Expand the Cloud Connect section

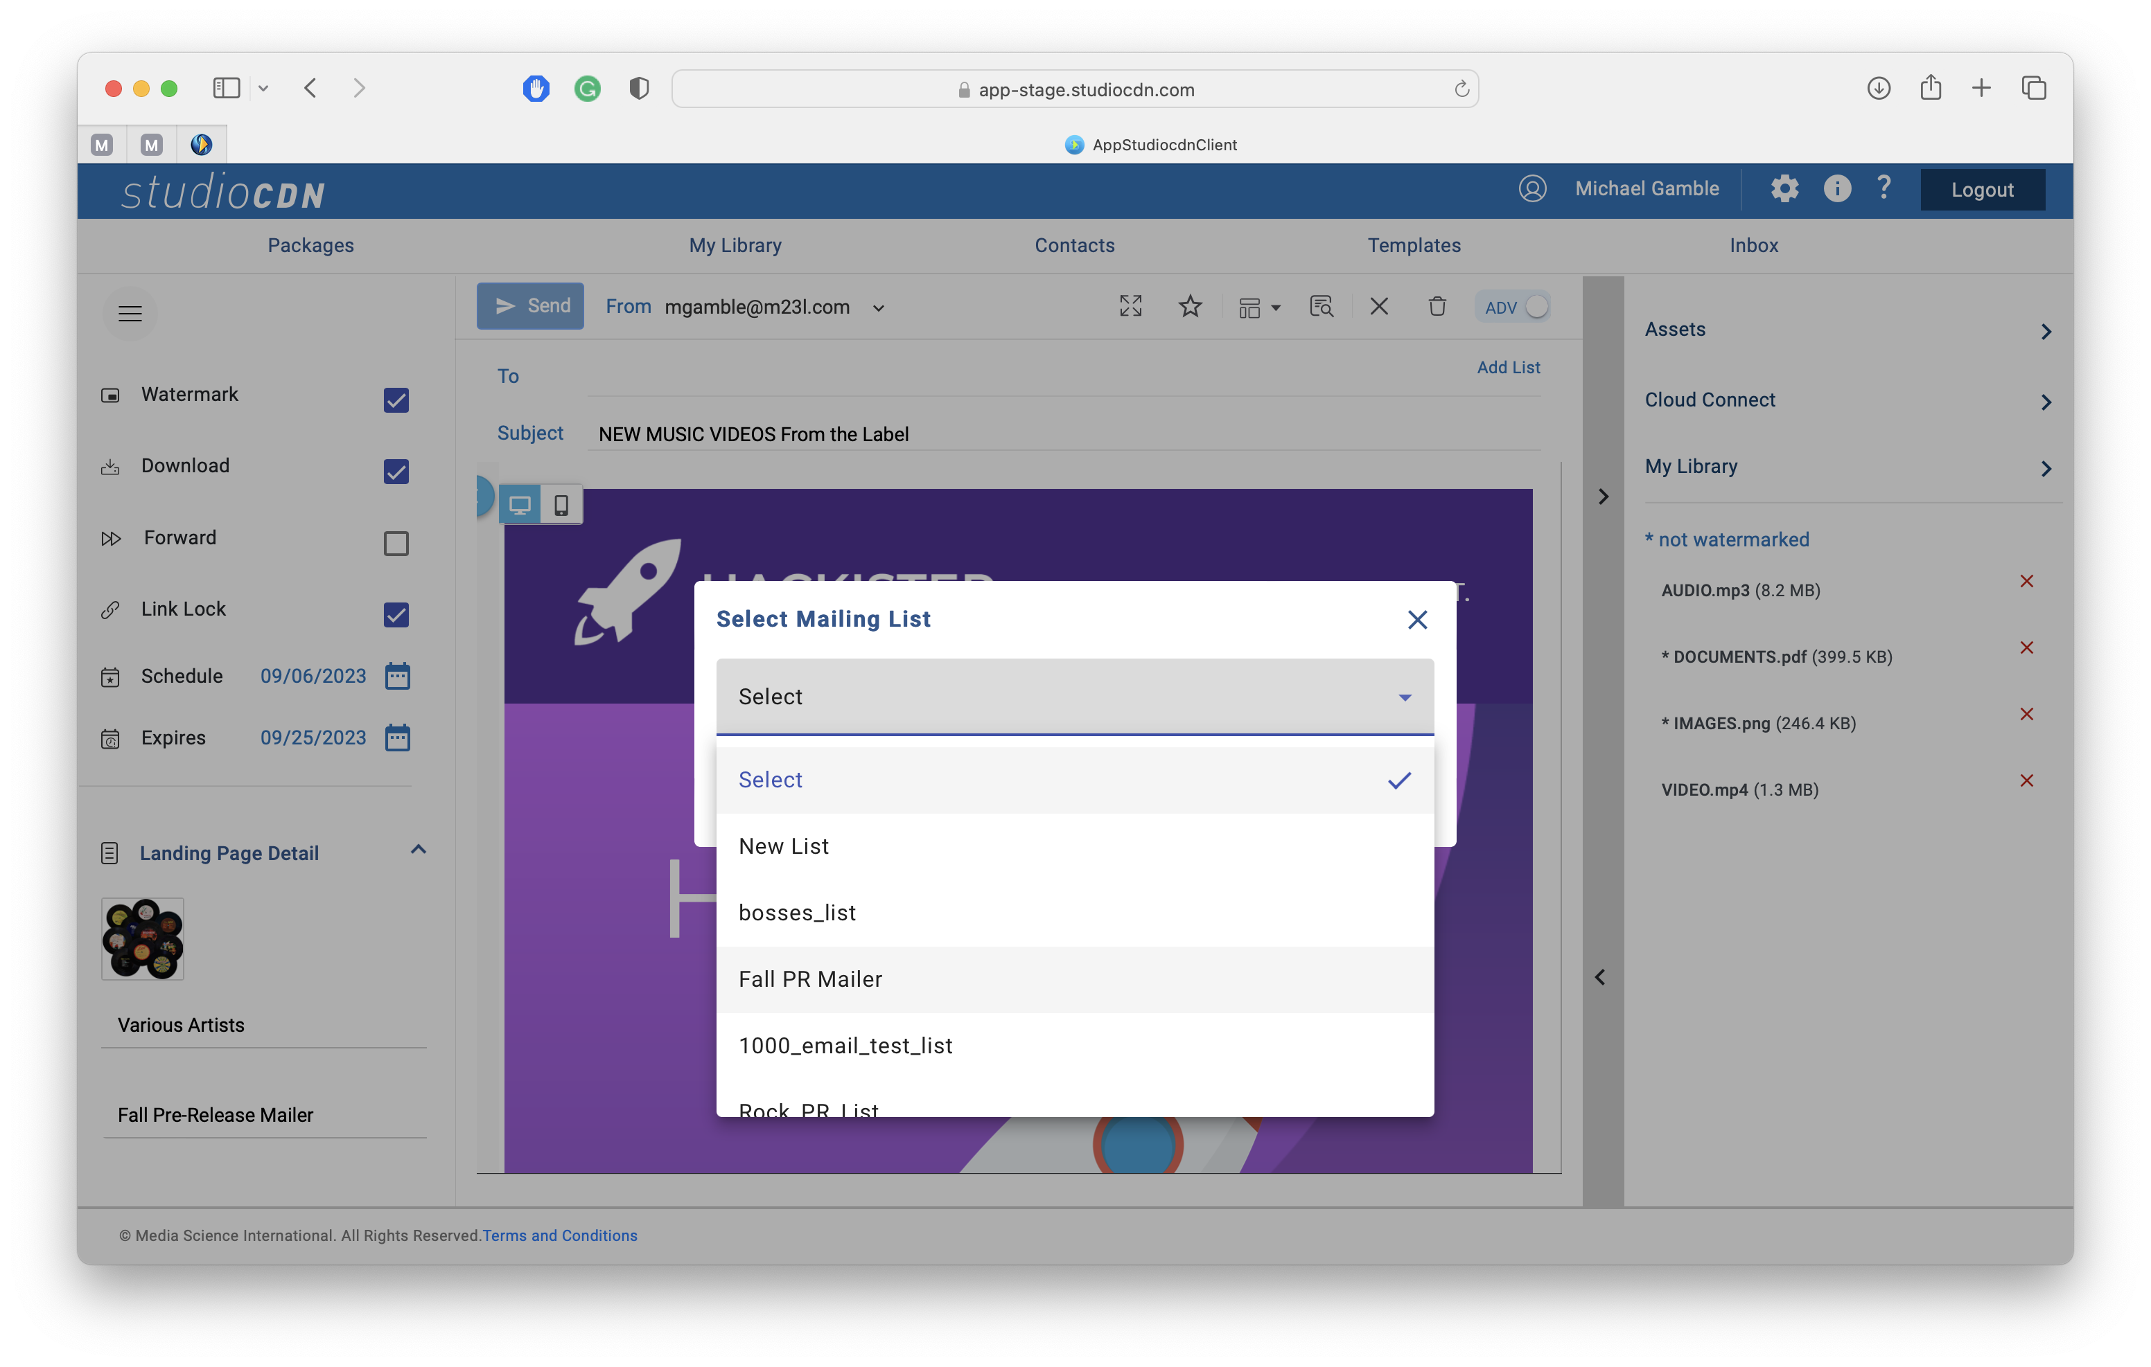(1847, 400)
